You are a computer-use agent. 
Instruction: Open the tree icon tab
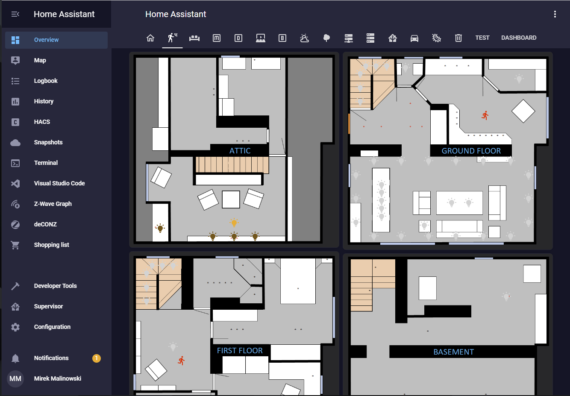(x=326, y=38)
